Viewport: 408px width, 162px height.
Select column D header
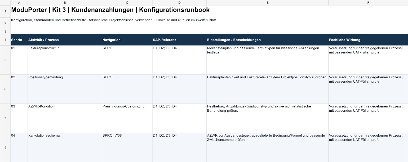pos(179,3)
